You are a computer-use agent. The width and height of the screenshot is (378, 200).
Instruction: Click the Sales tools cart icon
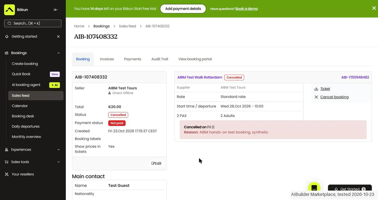(x=7, y=162)
